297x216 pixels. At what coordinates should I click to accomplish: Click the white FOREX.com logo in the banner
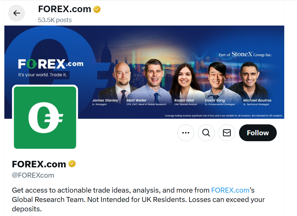(50, 64)
